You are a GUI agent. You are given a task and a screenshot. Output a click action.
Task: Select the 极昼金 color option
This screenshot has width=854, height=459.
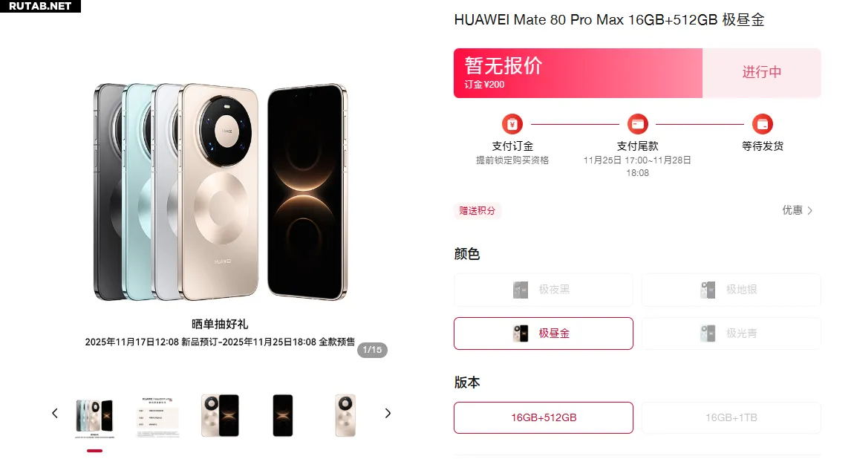(x=544, y=333)
